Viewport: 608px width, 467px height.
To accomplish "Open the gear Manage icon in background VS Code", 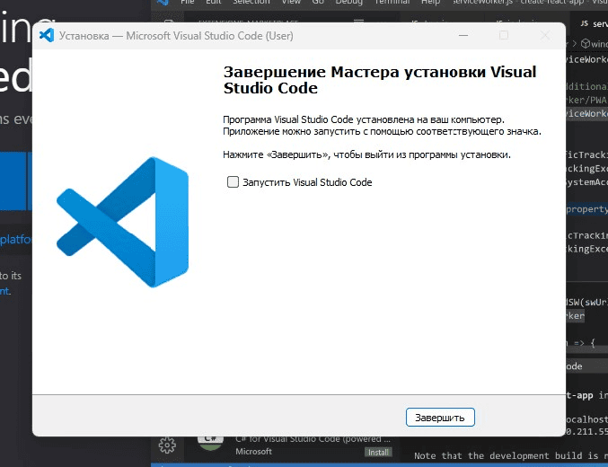I will (x=167, y=445).
